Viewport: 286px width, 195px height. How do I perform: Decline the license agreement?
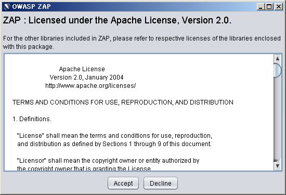click(161, 183)
